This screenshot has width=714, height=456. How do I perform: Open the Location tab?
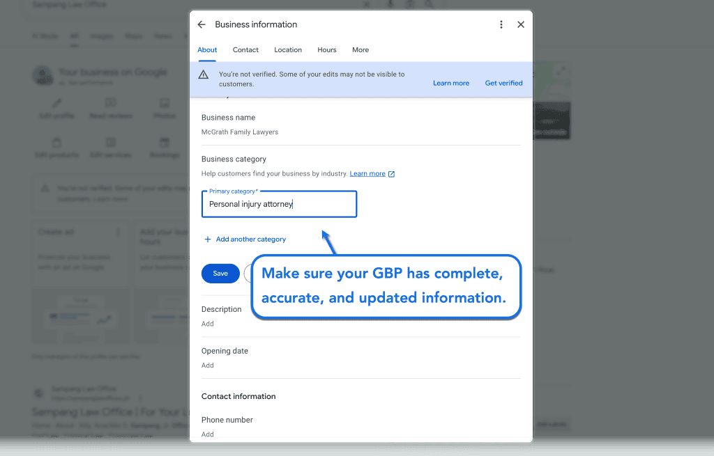pos(288,50)
